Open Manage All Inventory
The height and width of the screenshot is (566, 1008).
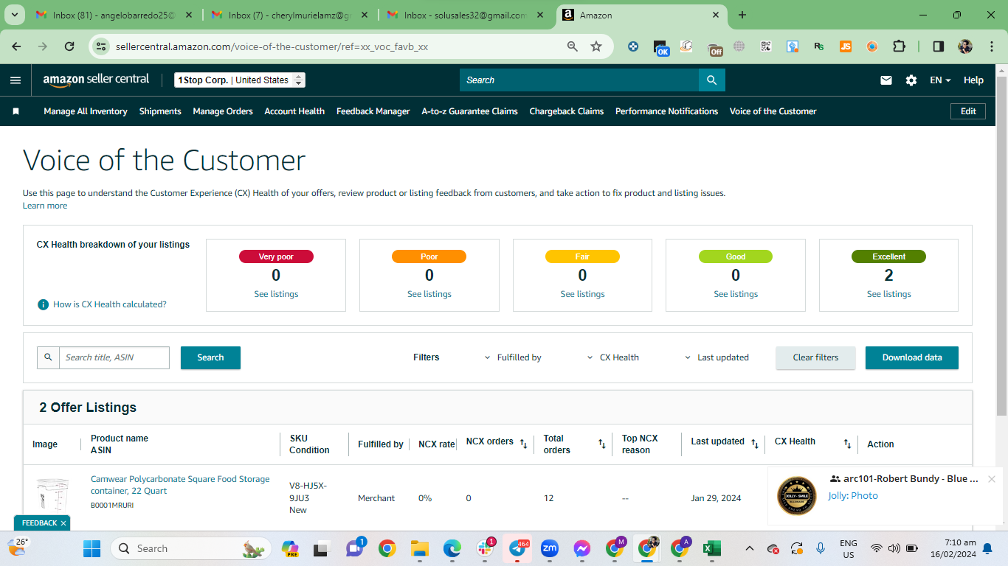point(86,111)
